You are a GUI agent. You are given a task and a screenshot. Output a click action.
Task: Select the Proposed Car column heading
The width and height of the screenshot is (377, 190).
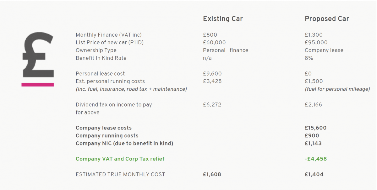point(327,19)
